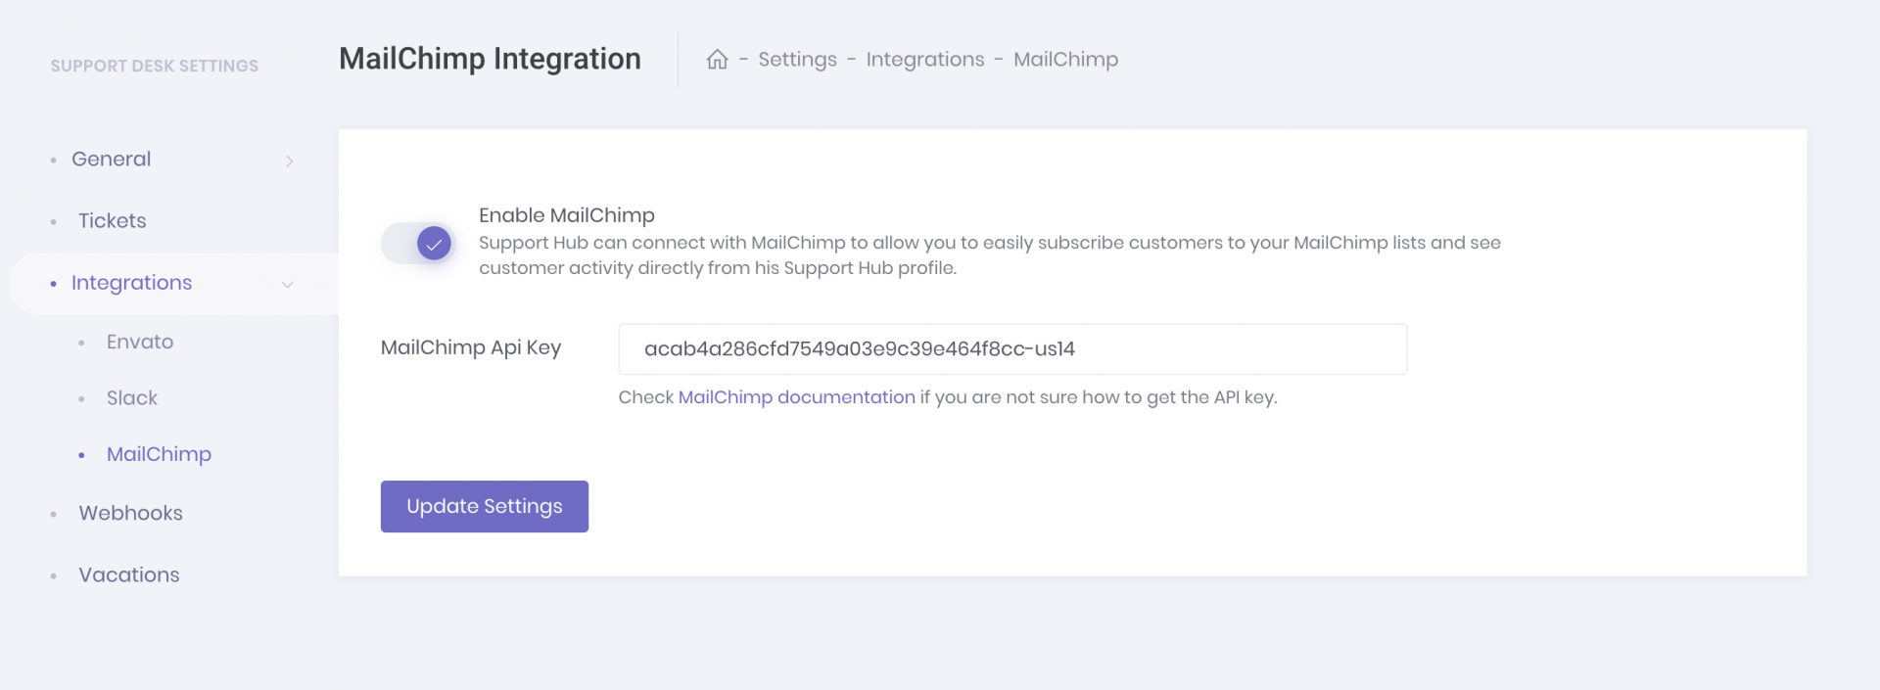Open the home breadcrumb icon
The width and height of the screenshot is (1880, 690).
[717, 60]
